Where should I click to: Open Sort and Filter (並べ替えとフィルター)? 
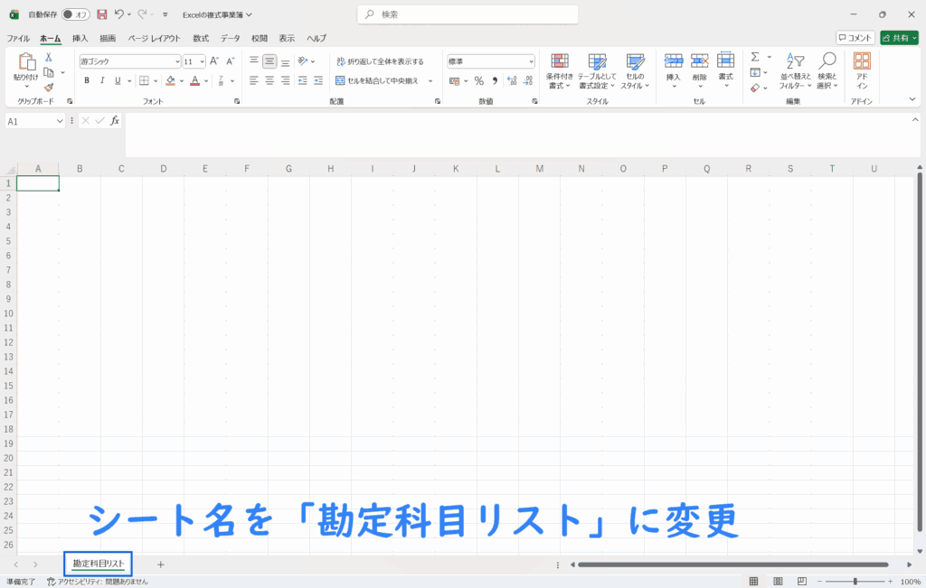click(795, 70)
